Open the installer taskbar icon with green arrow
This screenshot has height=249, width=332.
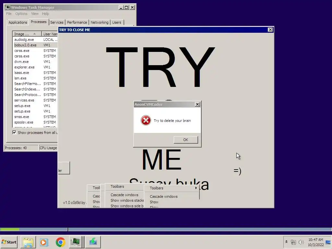[93, 242]
